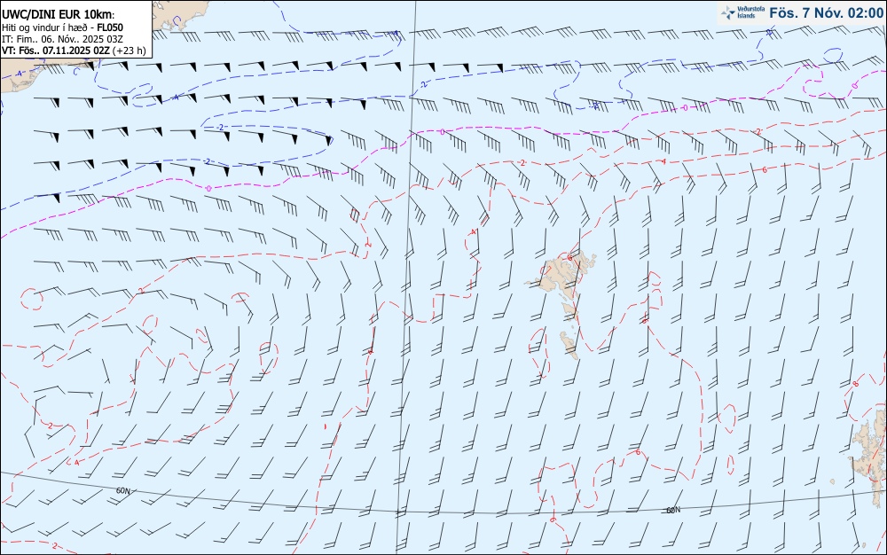Image resolution: width=887 pixels, height=555 pixels.
Task: Select the 'UWC/DINI EUR 10km:' title text
Action: [58, 15]
